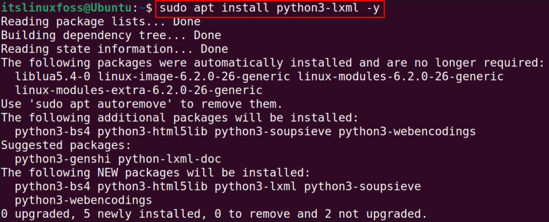Click the python3-genshi suggested package
This screenshot has width=549, height=222.
click(x=63, y=159)
